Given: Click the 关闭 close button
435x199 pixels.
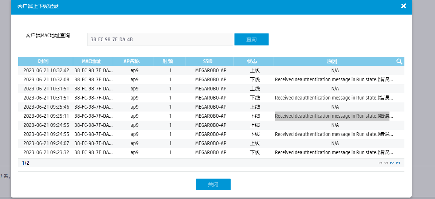Looking at the screenshot, I should tap(213, 184).
